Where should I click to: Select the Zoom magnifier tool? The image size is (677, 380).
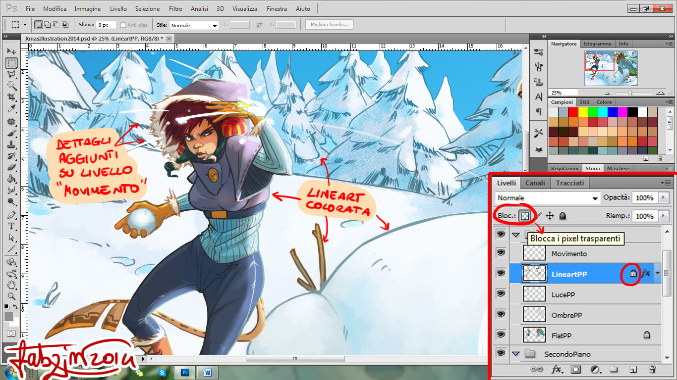11,296
